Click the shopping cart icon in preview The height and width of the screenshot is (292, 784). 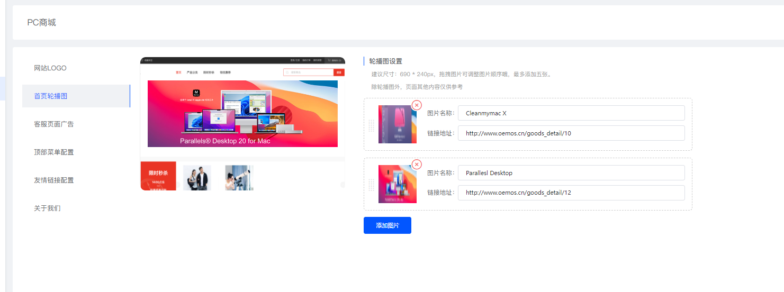click(x=329, y=61)
